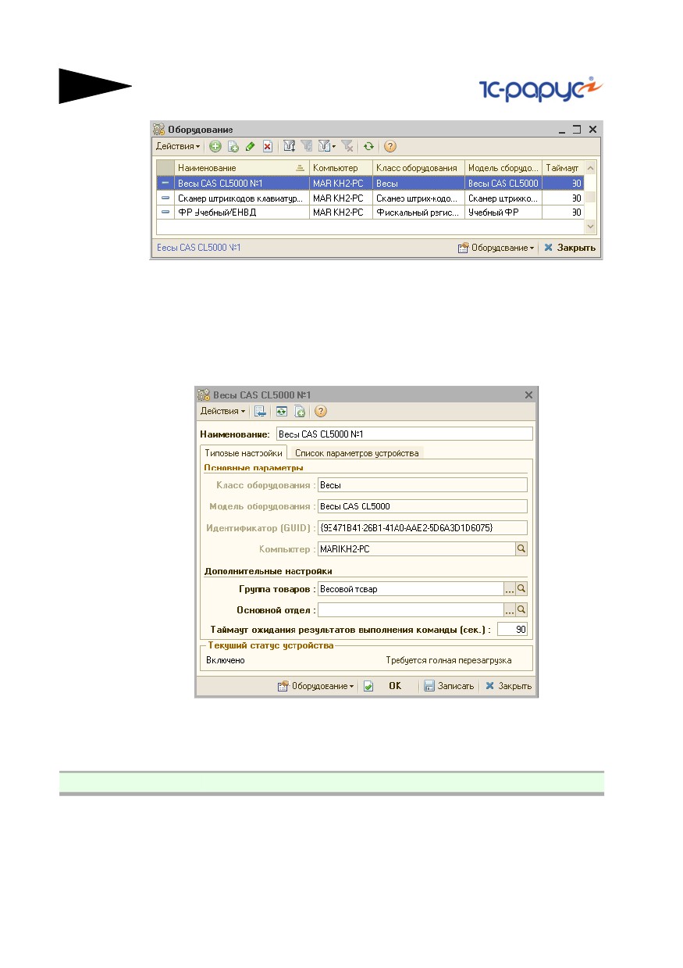This screenshot has height=968, width=683.
Task: Click the Reread icon in Весы form toolbar
Action: (x=282, y=411)
